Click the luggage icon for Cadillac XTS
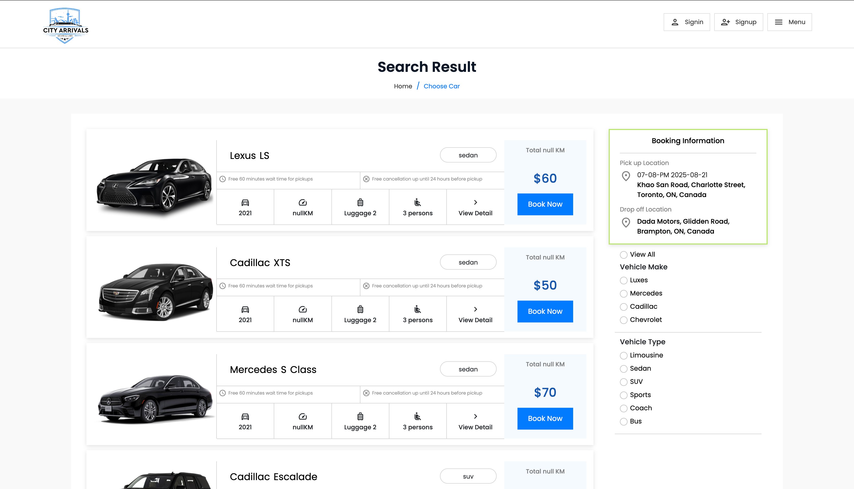This screenshot has width=854, height=489. coord(360,309)
